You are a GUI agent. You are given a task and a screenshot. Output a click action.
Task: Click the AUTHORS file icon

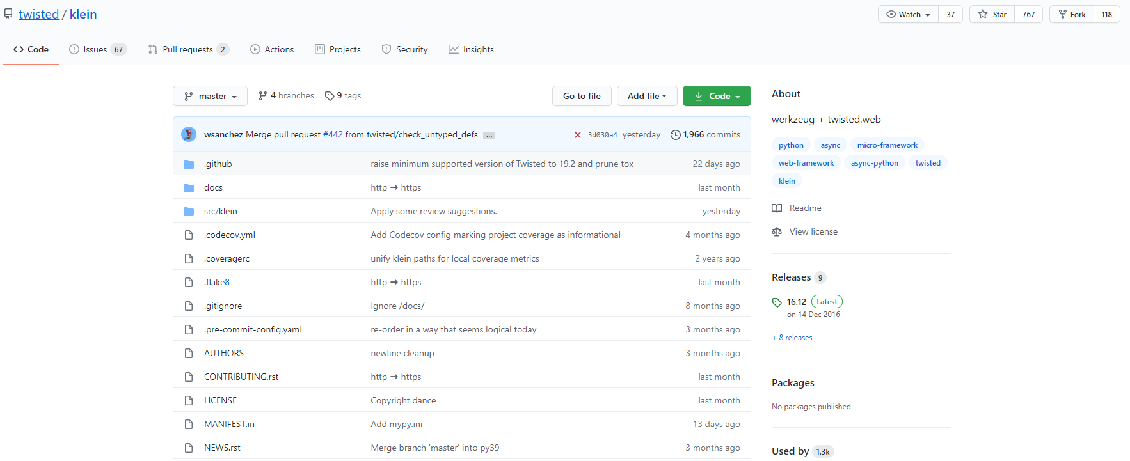click(189, 354)
